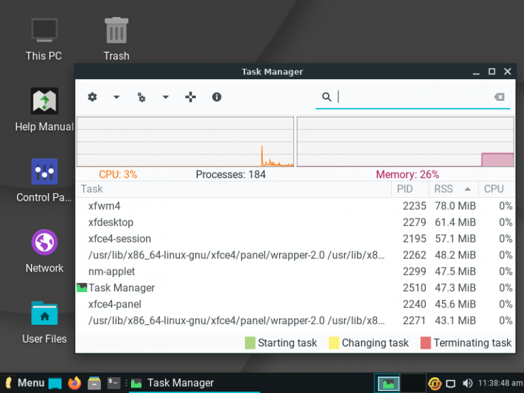The height and width of the screenshot is (393, 524).
Task: Click the yellow Changing task swatch
Action: (334, 343)
